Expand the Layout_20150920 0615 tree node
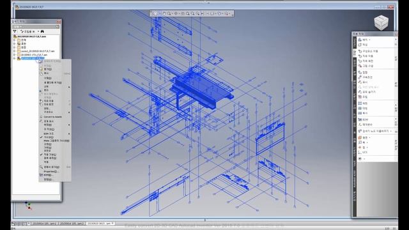Screen dimensions: 409x230 pyautogui.click(x=15, y=51)
